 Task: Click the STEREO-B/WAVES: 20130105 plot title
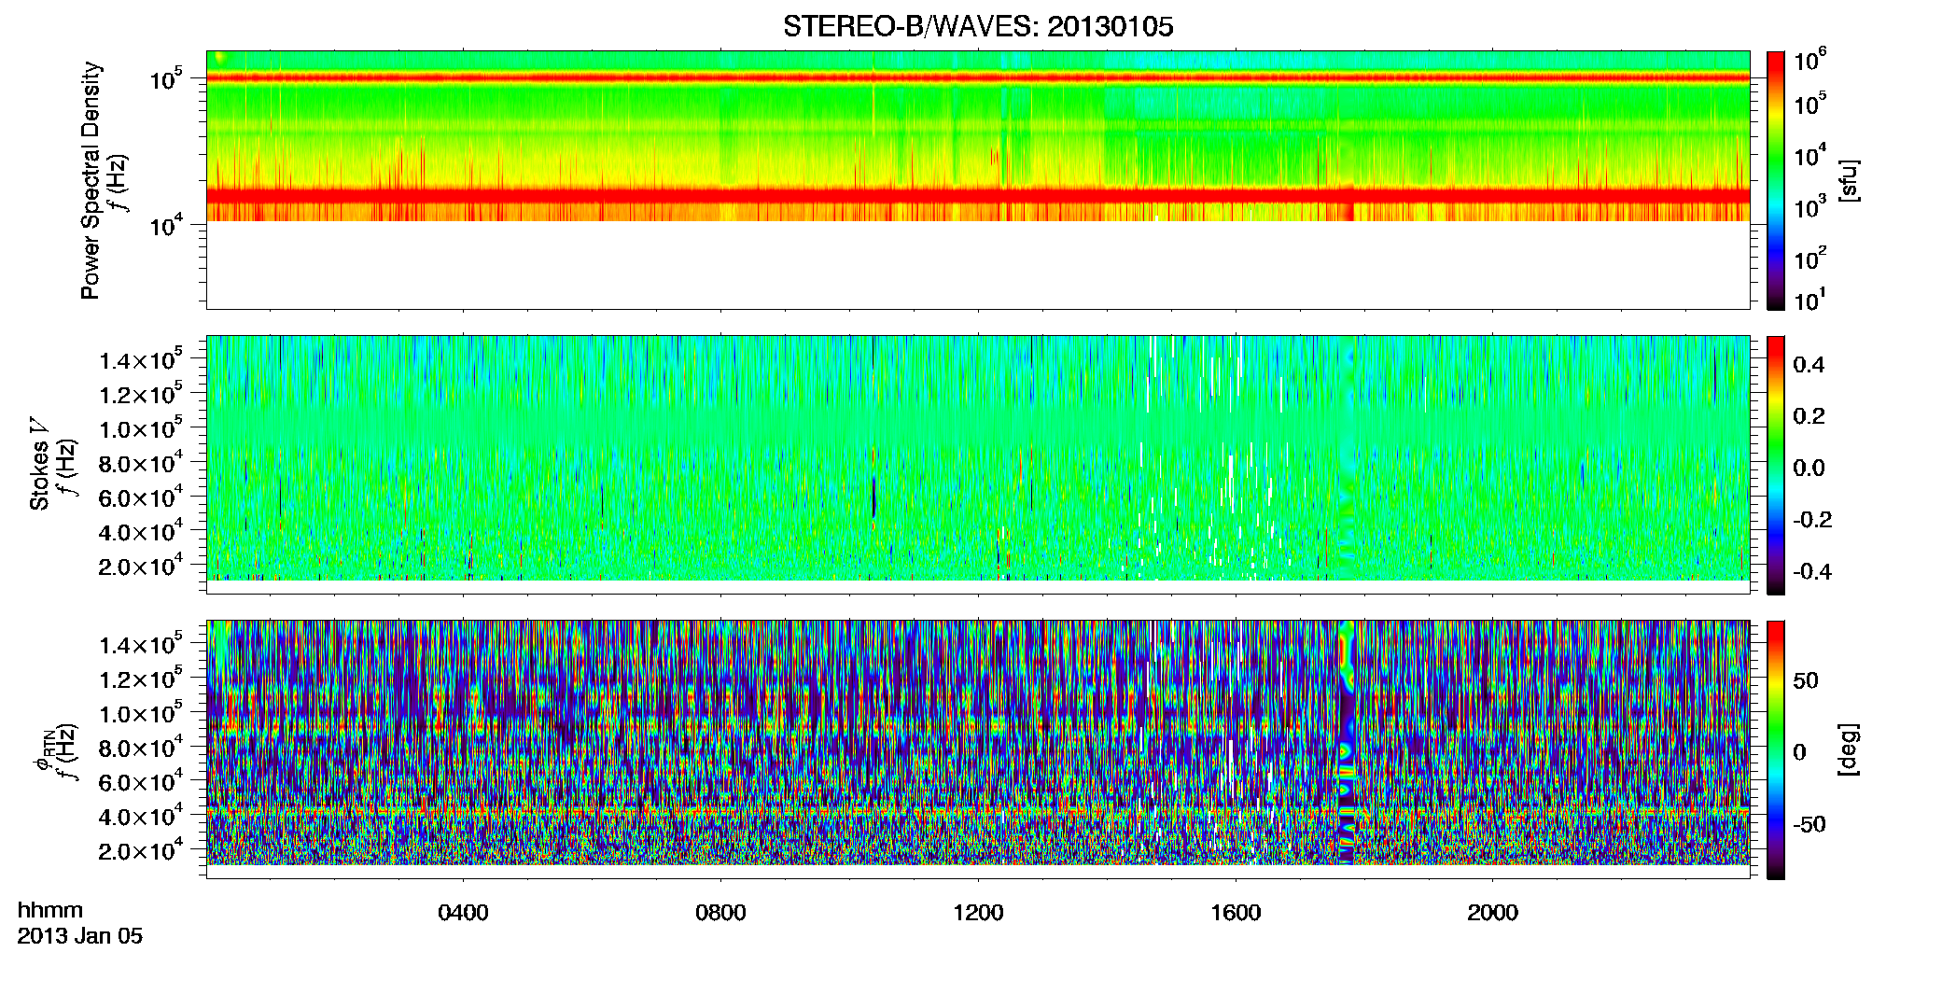pyautogui.click(x=977, y=26)
